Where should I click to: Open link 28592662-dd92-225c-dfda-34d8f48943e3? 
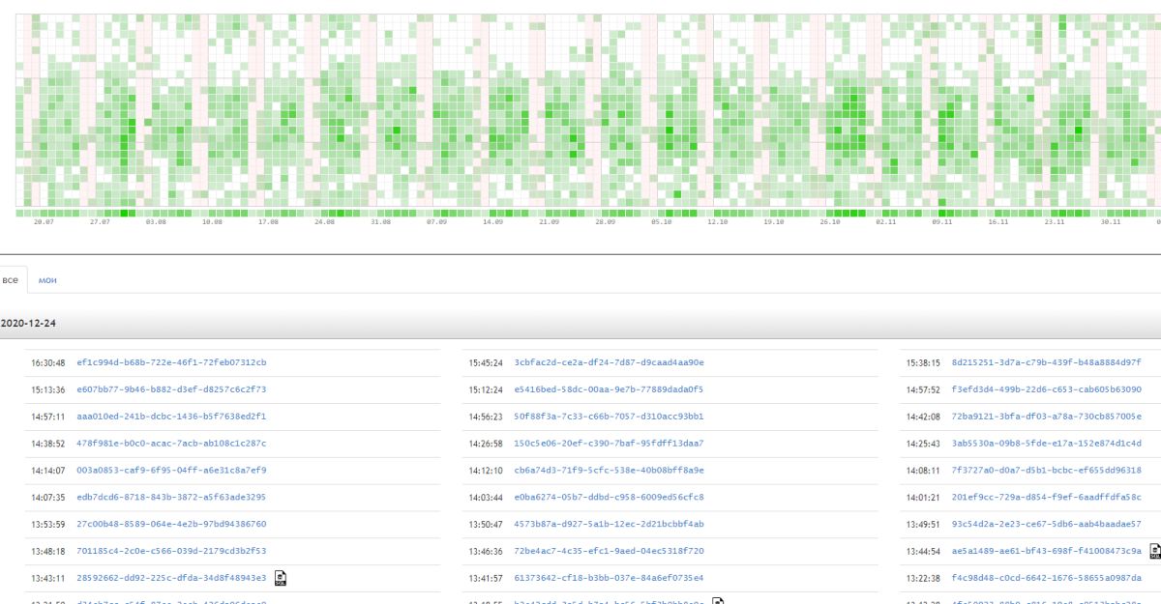click(171, 578)
